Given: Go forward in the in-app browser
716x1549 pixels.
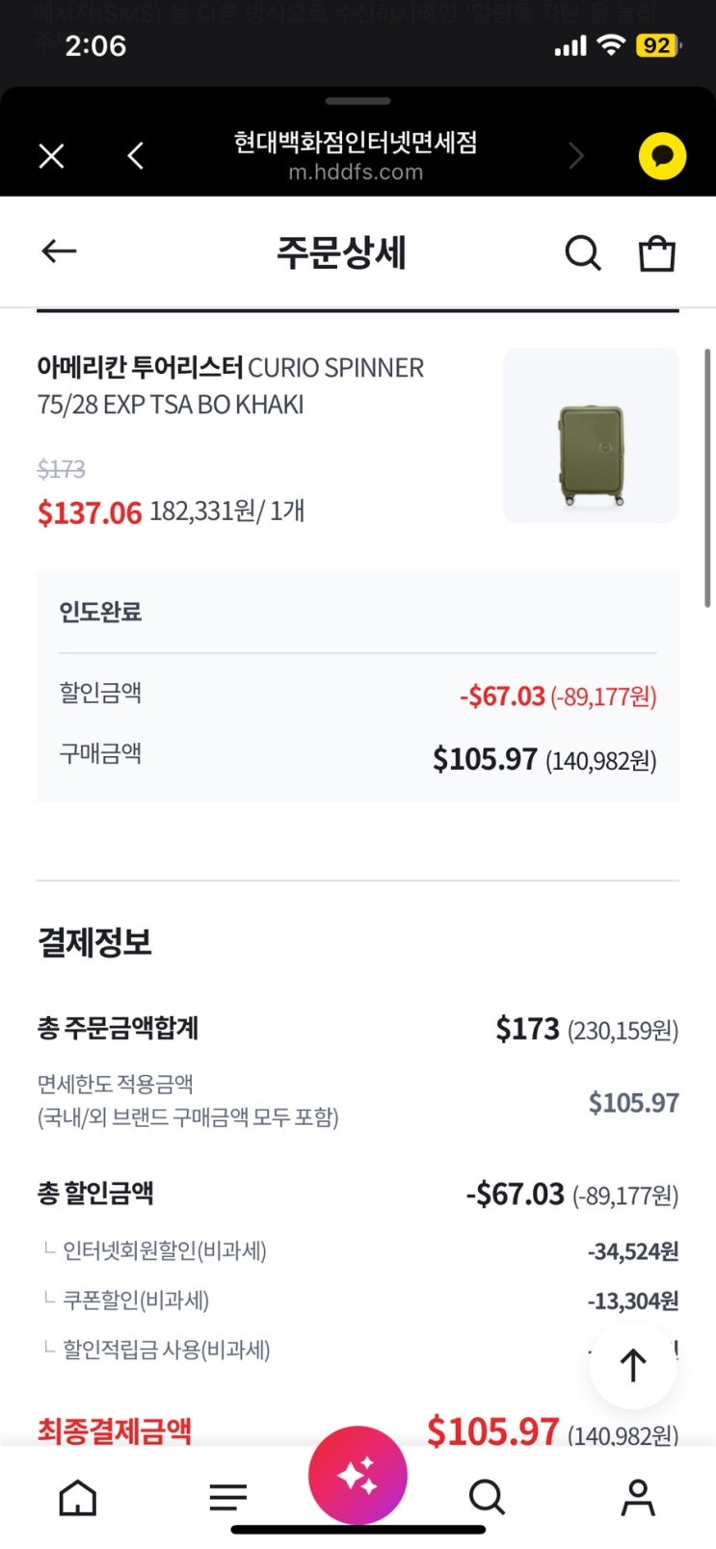Looking at the screenshot, I should [576, 156].
